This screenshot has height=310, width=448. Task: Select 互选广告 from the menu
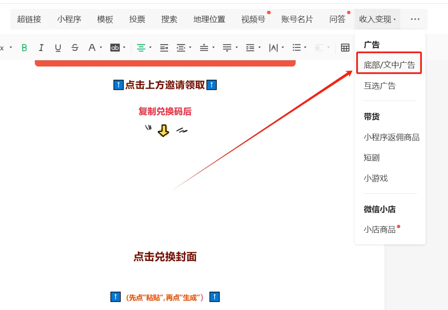point(380,86)
